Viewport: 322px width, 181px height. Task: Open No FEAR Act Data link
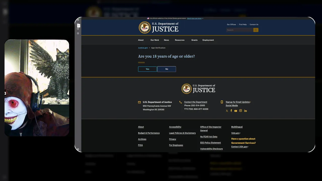[209, 137]
